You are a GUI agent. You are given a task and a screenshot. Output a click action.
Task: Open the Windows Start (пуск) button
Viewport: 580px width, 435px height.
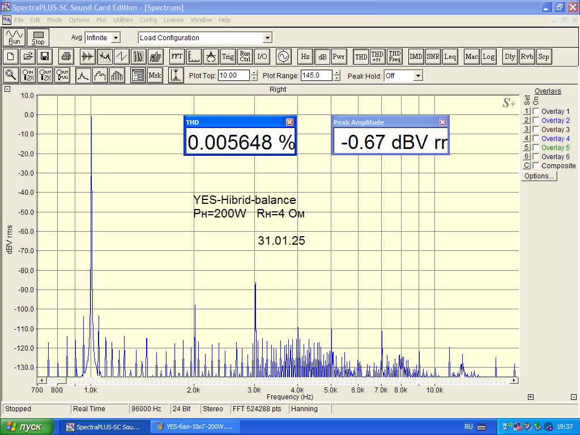pos(27,427)
